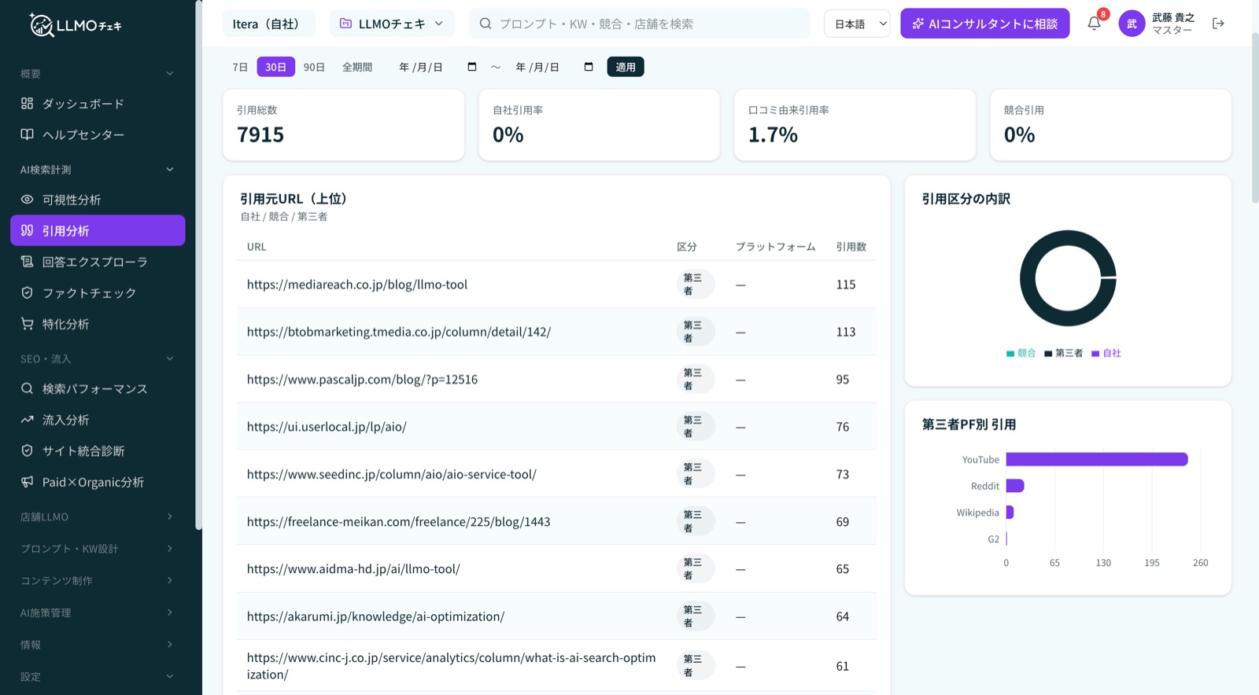Open ダッシュボード grid icon in sidebar
The width and height of the screenshot is (1259, 695).
(27, 103)
